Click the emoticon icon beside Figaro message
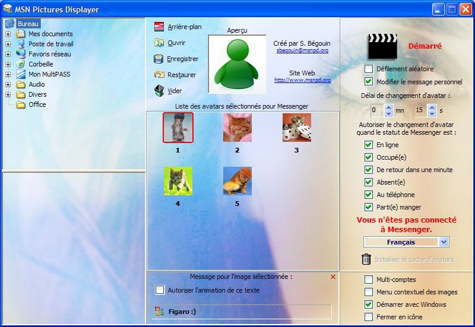The image size is (475, 327). click(x=159, y=312)
